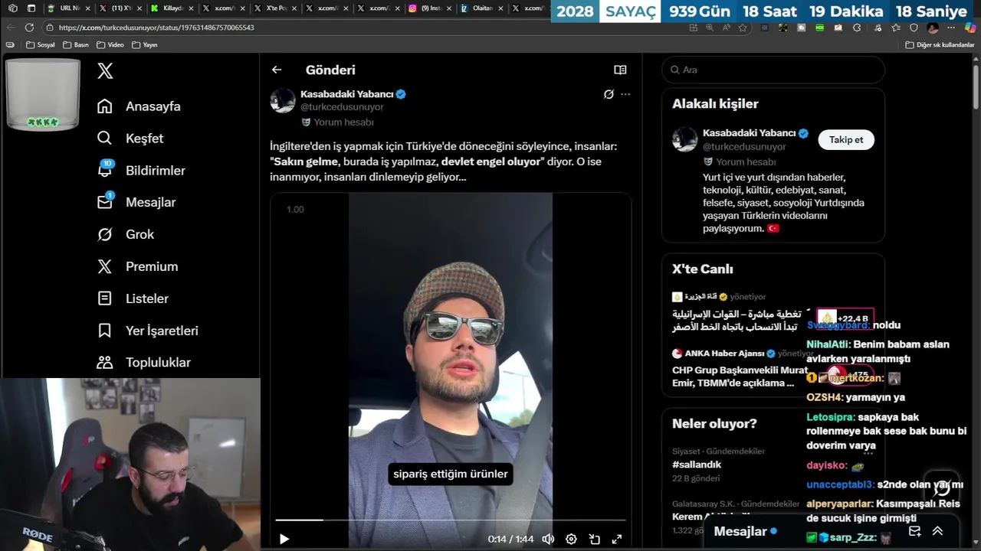This screenshot has width=981, height=551.
Task: Open #sallandık trending topic
Action: point(697,465)
